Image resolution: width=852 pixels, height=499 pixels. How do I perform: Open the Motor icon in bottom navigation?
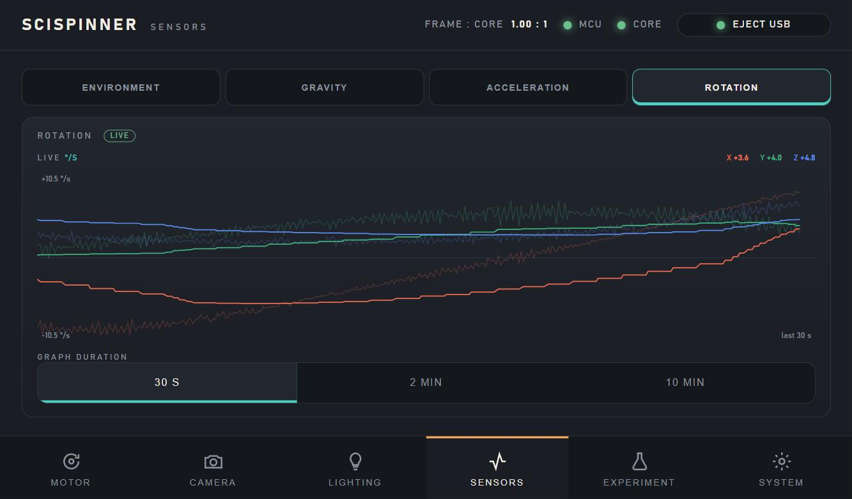pos(71,461)
